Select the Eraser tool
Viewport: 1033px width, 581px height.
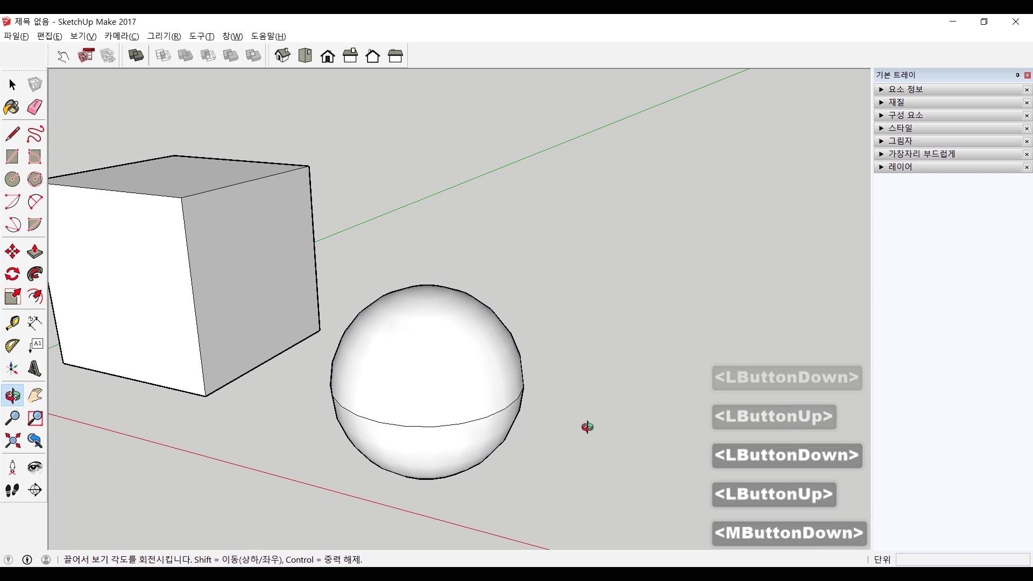[35, 107]
